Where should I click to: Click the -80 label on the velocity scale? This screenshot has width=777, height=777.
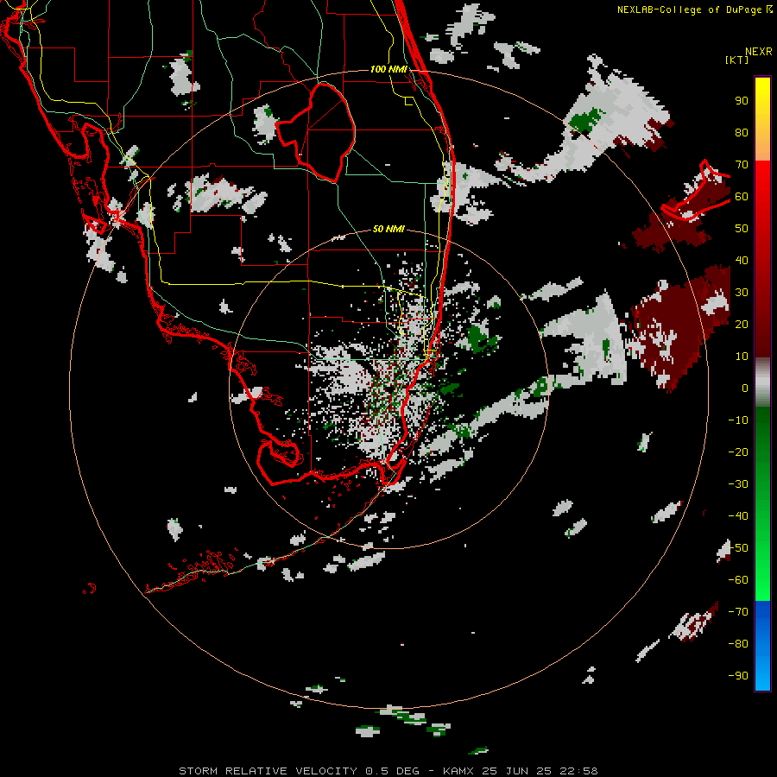738,644
